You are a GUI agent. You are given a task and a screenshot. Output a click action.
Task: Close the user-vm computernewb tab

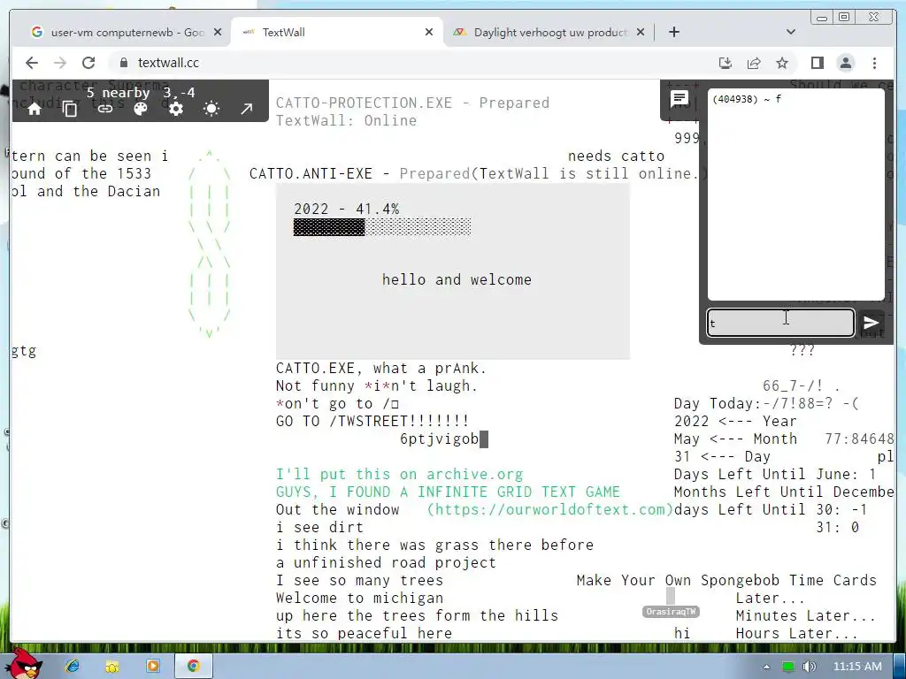(x=218, y=33)
